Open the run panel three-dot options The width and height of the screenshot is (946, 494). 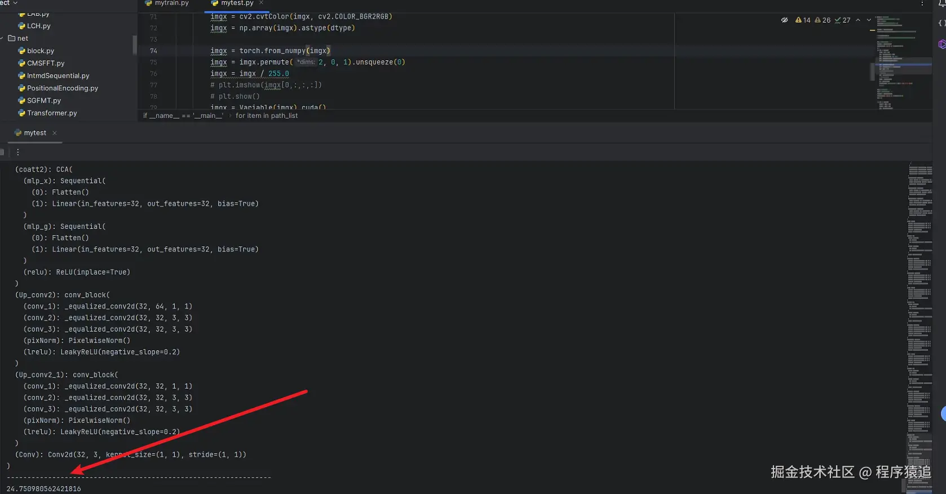[x=18, y=152]
